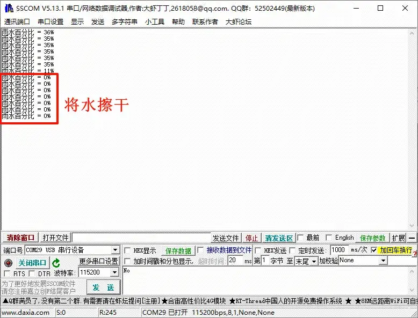Click the 关闭串口 button

pos(33,263)
